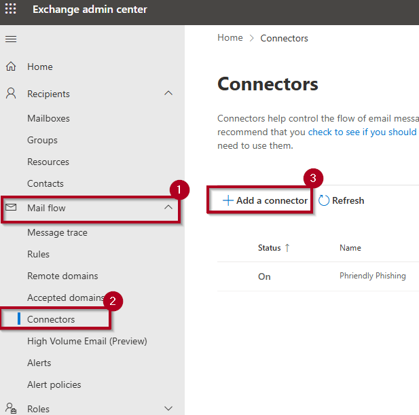Sort connectors by Status column header
Viewport: 419px width, 415px height.
click(x=270, y=248)
